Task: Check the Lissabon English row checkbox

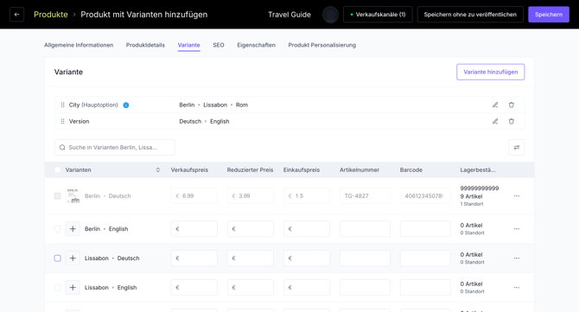Action: click(57, 287)
